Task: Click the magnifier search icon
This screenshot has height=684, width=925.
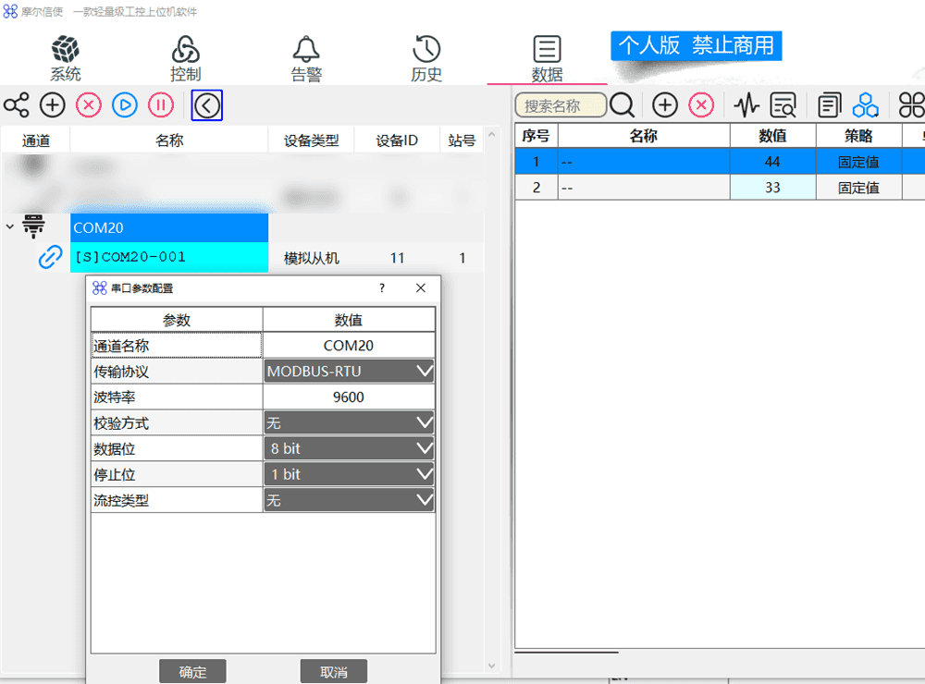Action: 623,105
